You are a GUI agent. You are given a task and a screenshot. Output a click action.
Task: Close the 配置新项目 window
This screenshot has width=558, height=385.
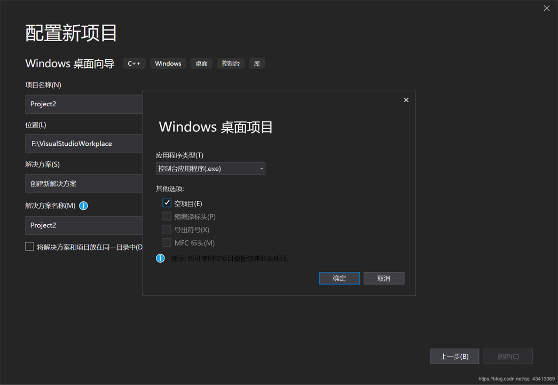coord(547,8)
